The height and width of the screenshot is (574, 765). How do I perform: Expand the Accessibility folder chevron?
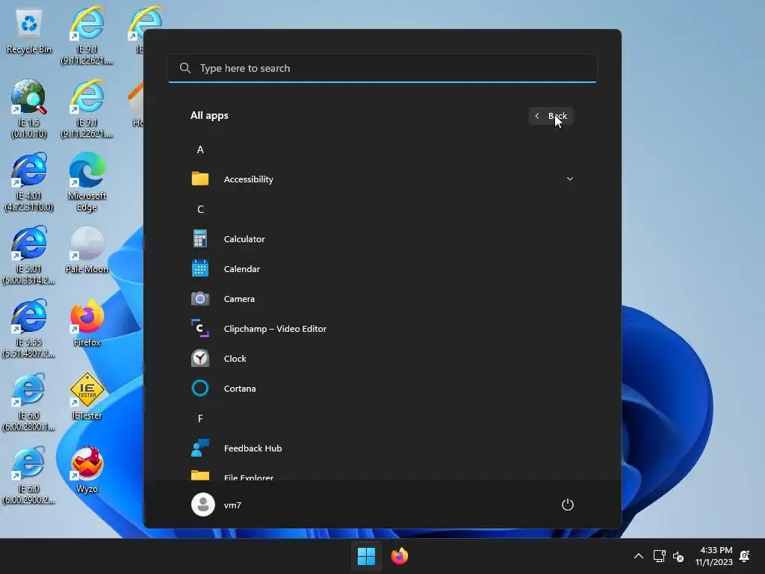click(x=569, y=179)
